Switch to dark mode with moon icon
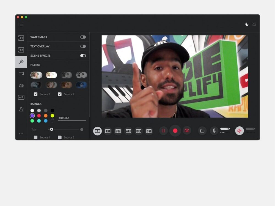The image size is (275, 206). pos(247,24)
